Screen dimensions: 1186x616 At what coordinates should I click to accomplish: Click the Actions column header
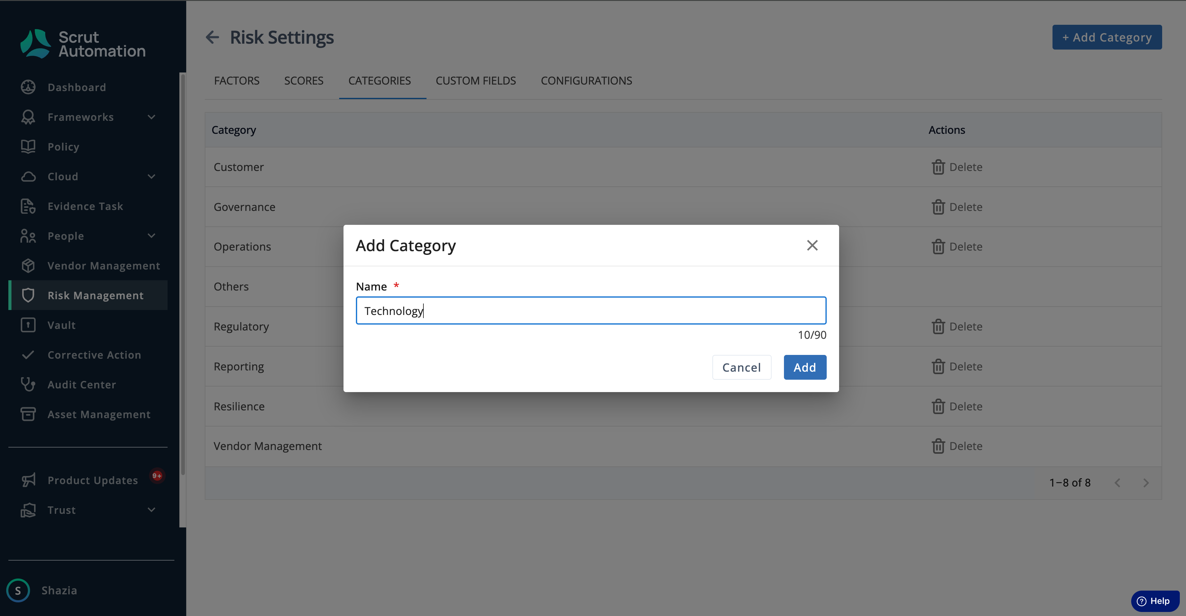(x=947, y=130)
